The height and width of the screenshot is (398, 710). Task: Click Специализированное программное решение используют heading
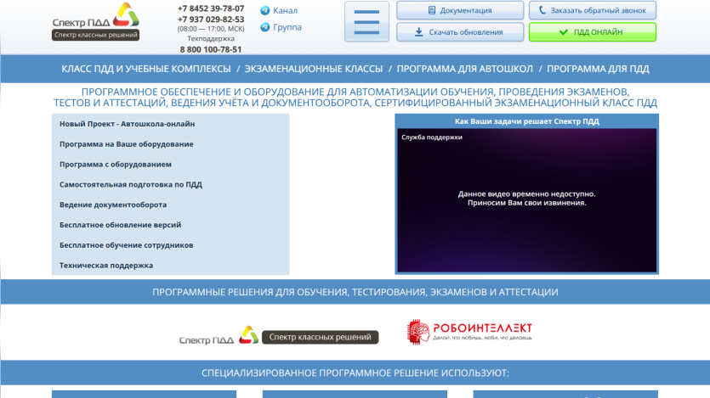click(355, 373)
